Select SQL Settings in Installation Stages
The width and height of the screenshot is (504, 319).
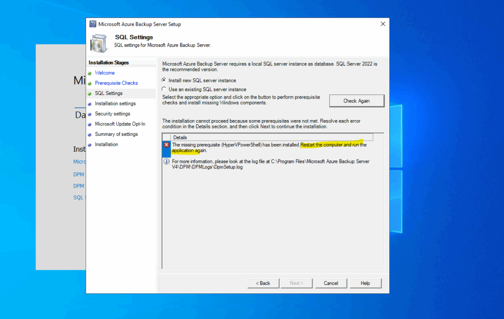pos(109,93)
